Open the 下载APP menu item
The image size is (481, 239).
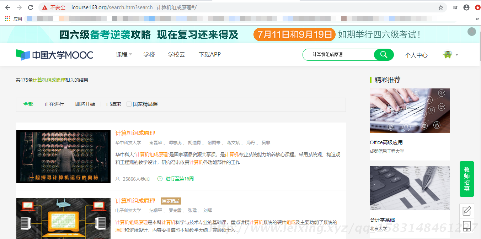coord(210,54)
